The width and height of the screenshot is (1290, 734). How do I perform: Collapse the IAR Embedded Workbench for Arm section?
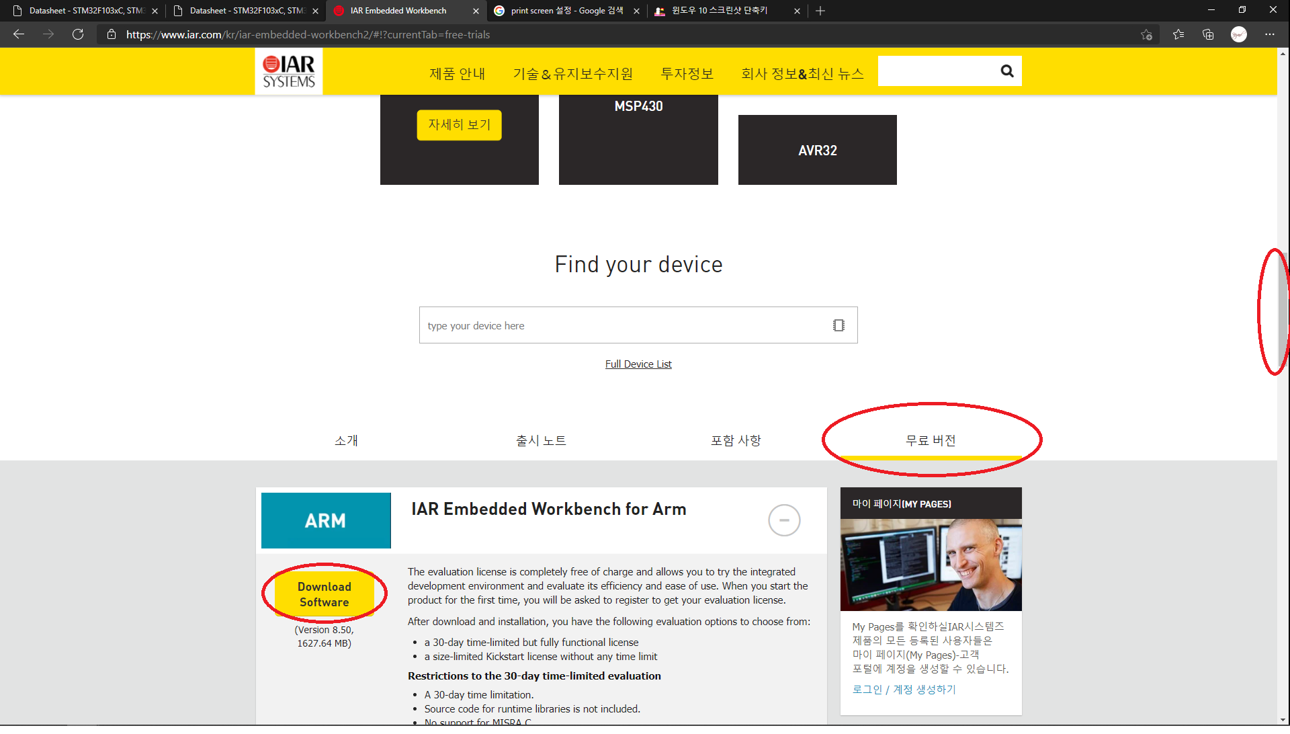[783, 520]
